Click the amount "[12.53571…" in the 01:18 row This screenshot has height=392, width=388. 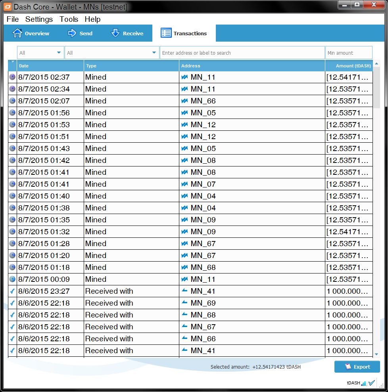tap(348, 268)
